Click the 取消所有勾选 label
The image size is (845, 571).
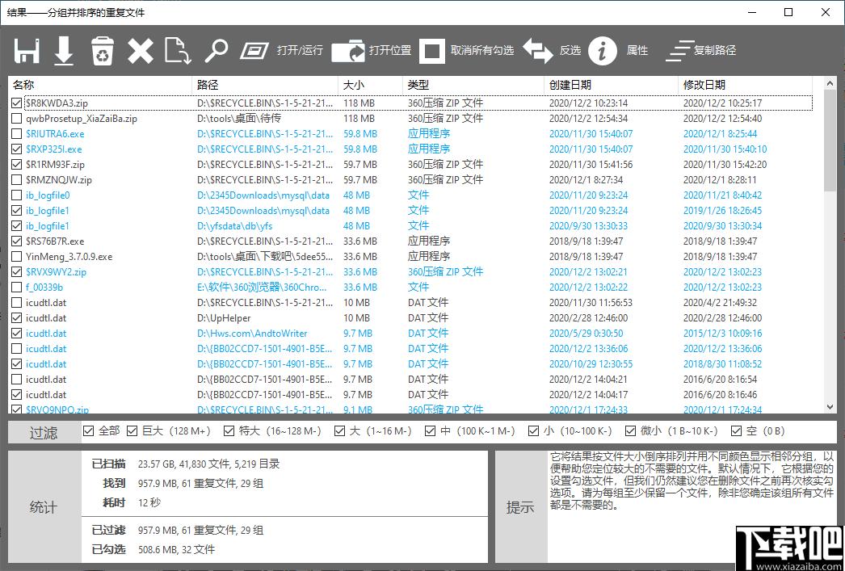[482, 51]
